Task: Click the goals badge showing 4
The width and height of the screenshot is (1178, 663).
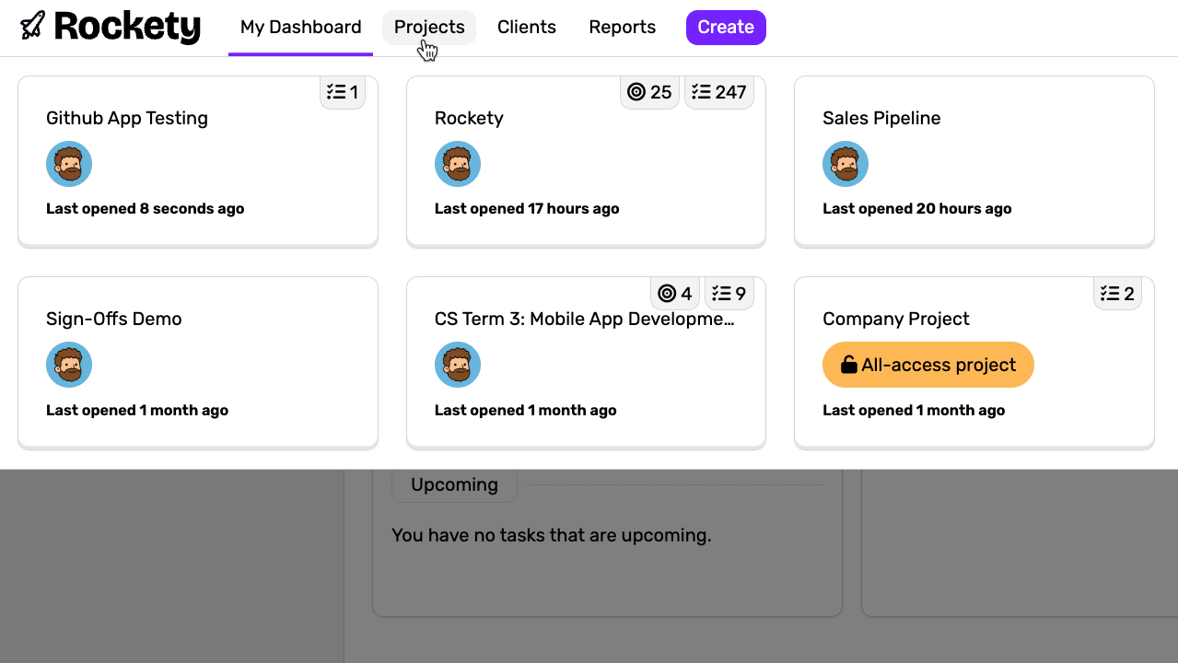Action: (x=675, y=294)
